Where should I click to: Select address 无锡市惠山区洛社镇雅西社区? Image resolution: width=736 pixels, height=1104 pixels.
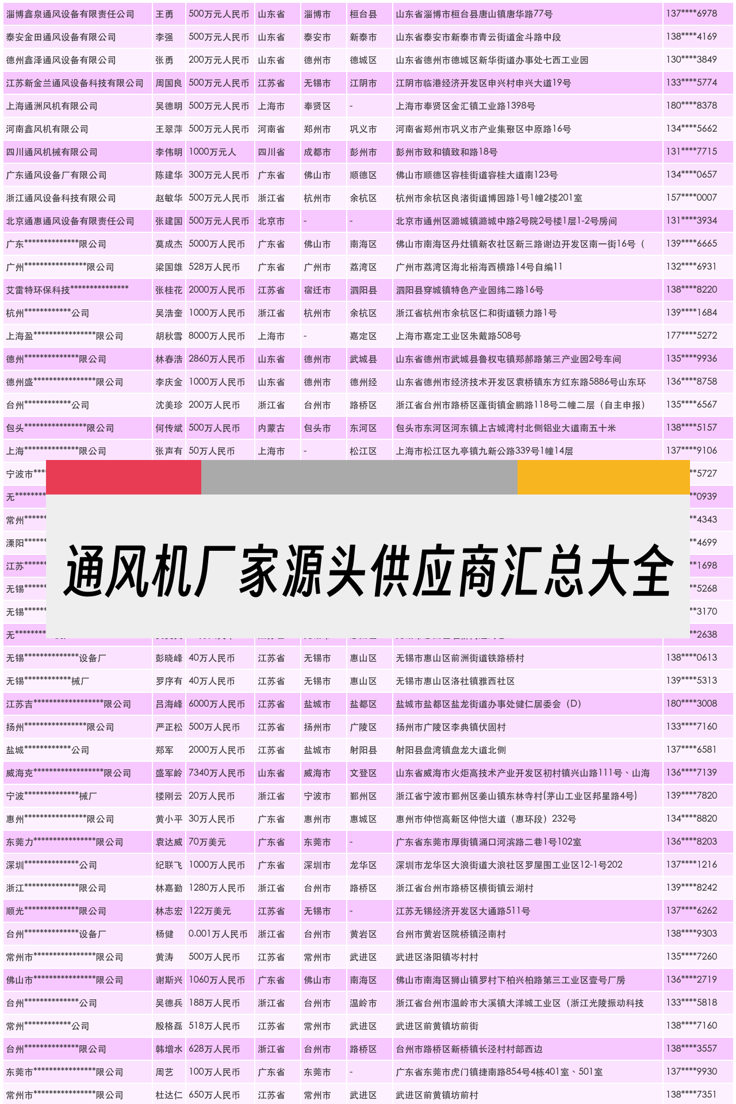click(x=455, y=681)
